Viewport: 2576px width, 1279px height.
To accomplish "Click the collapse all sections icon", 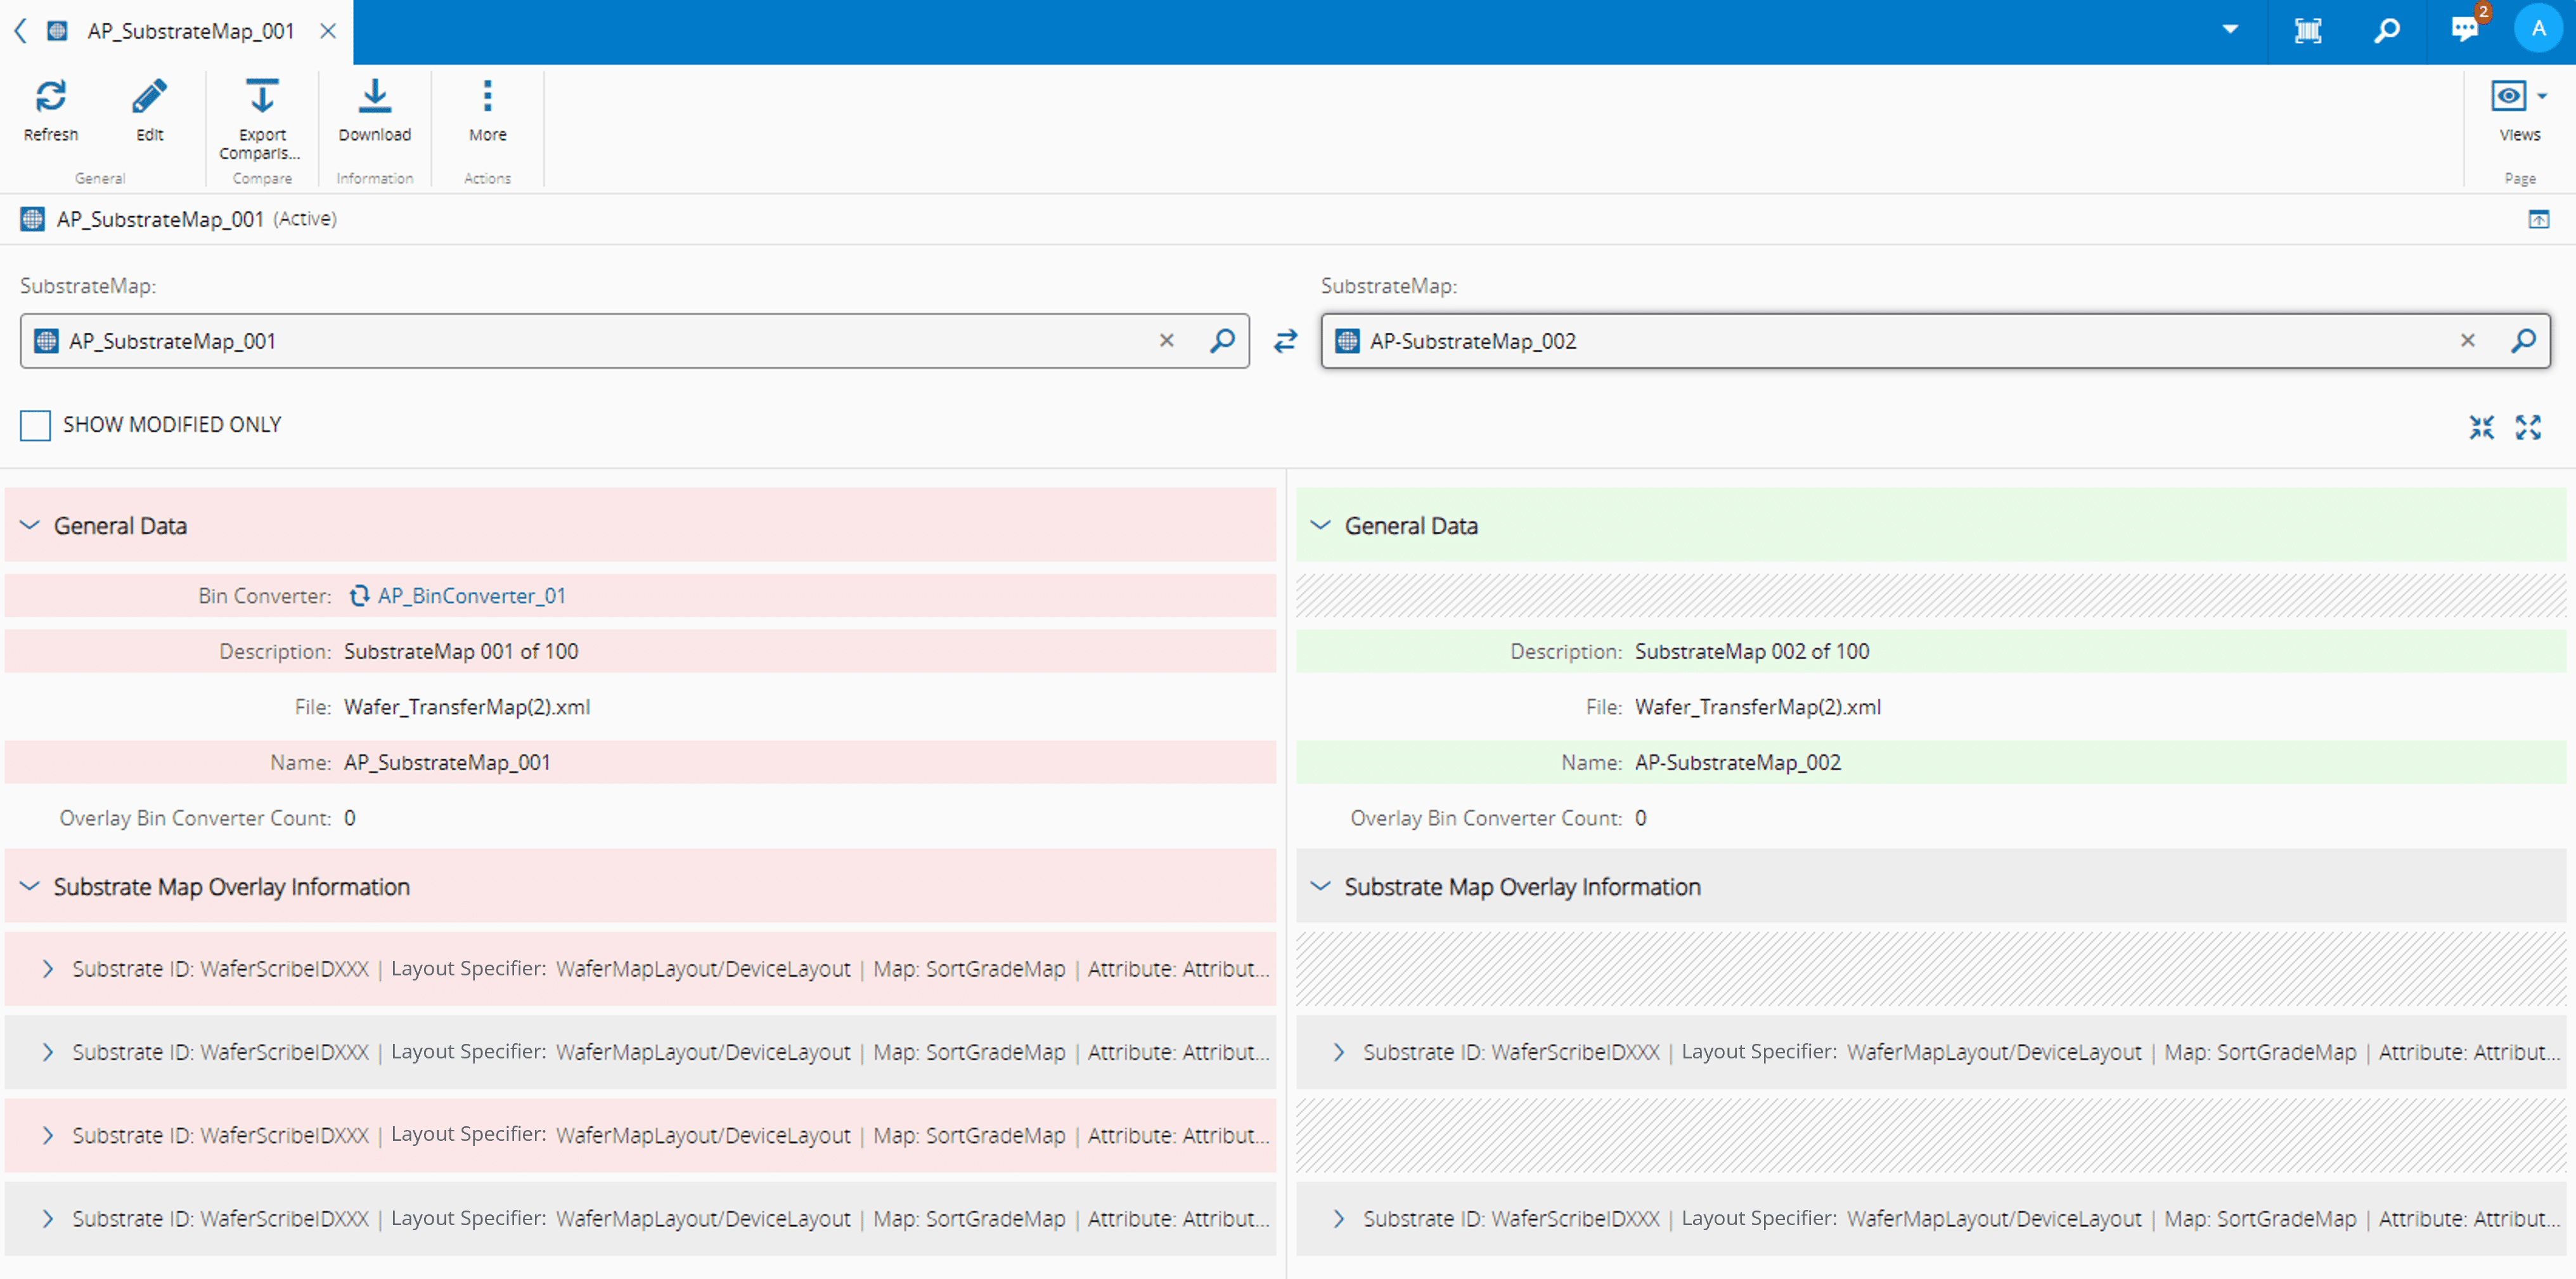I will click(2481, 427).
